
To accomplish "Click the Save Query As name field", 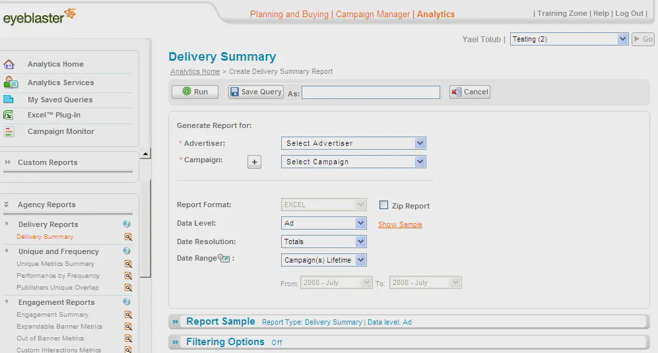I will click(370, 92).
